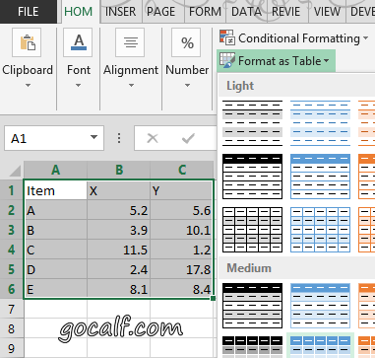Viewport: 375px width, 358px height.
Task: Select cell with value 10.1
Action: (182, 230)
